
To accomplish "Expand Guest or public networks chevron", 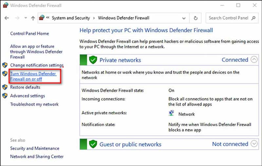I will point(254,143).
